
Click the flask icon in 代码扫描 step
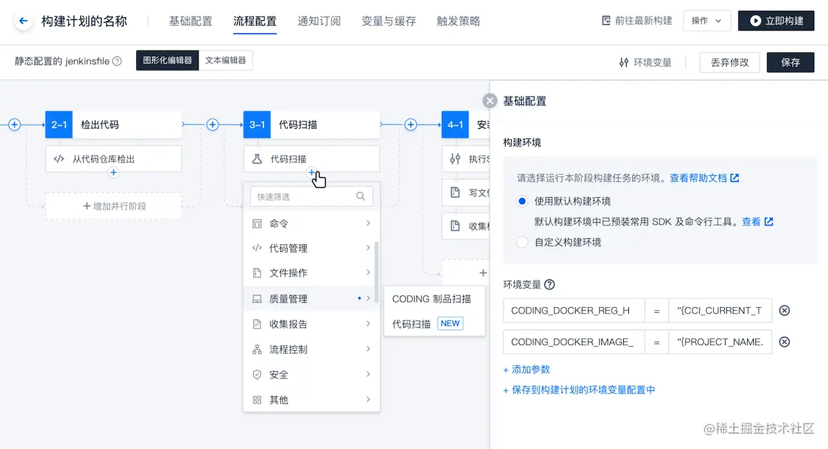[257, 158]
